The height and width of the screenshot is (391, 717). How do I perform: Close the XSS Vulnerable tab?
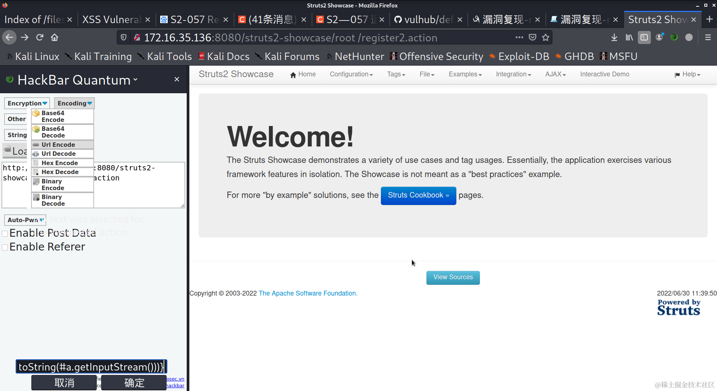pyautogui.click(x=148, y=20)
